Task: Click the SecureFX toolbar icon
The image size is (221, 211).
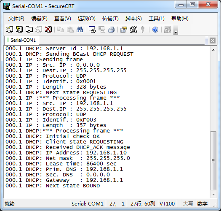Action: pyautogui.click(x=168, y=30)
